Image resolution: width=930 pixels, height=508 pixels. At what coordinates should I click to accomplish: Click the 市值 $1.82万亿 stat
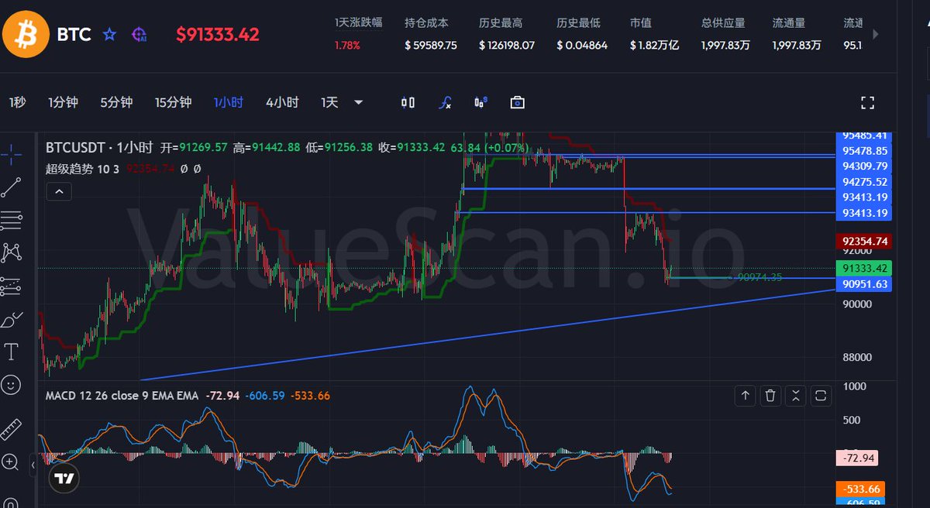click(655, 34)
